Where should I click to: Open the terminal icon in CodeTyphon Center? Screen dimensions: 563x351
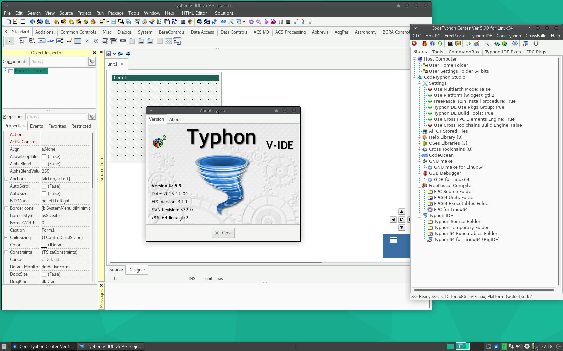click(x=450, y=43)
